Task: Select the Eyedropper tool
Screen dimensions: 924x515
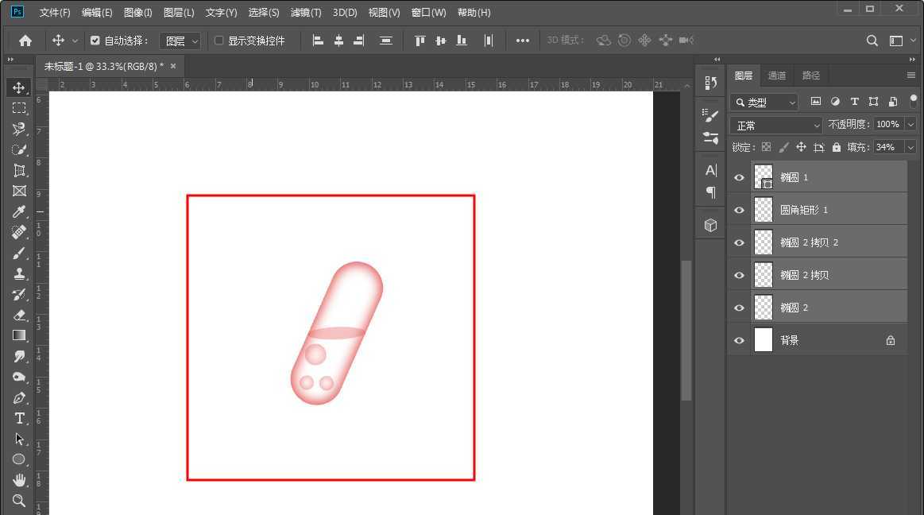Action: click(19, 211)
